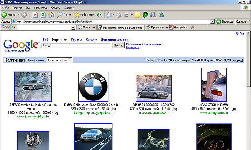Click in the BMW search field
This screenshot has width=251, height=150.
76,46
